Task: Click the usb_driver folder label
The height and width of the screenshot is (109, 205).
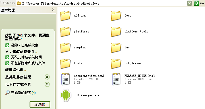Action: tap(133, 63)
